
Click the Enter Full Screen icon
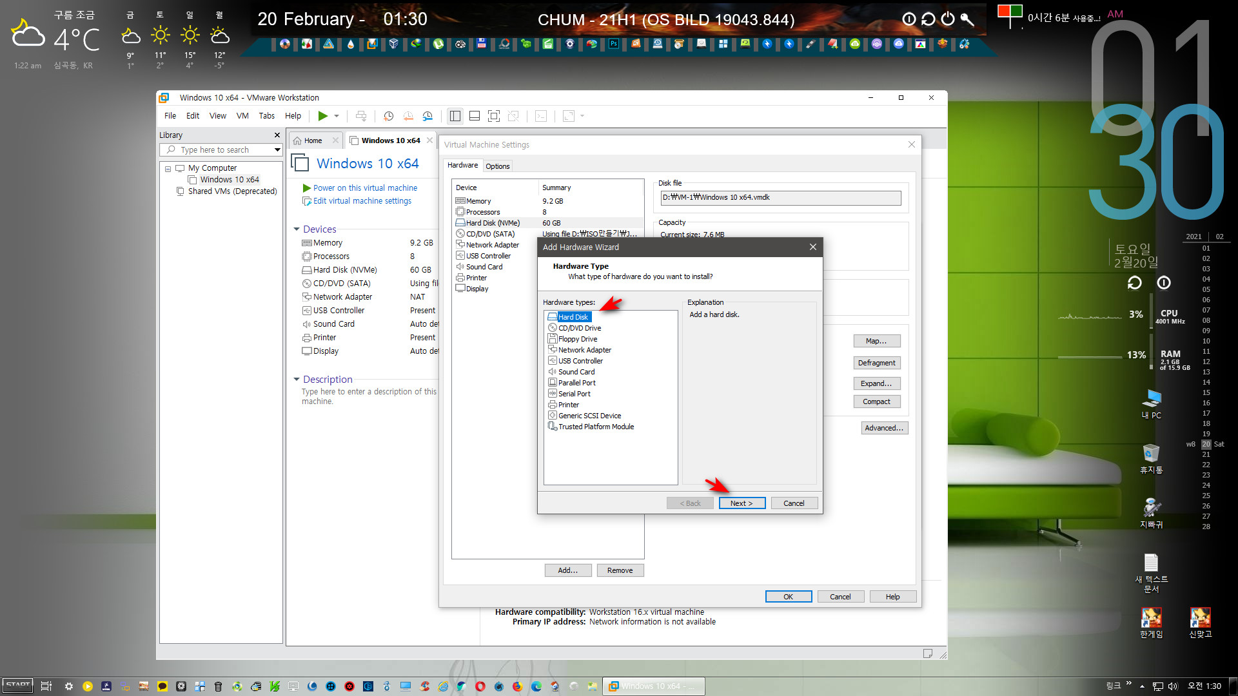(494, 116)
